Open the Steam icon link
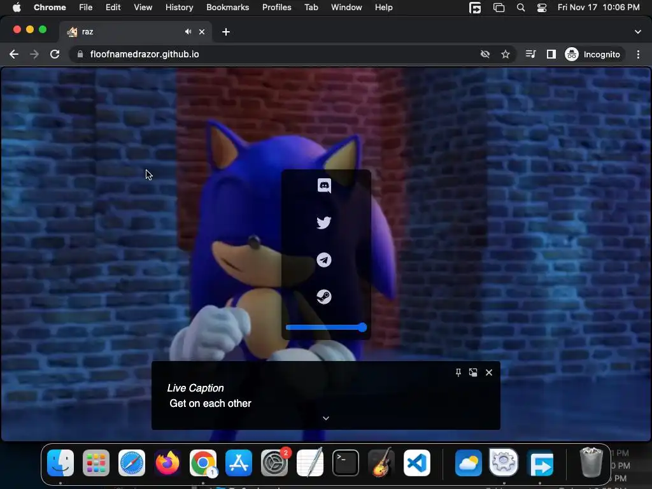Viewport: 652px width, 489px height. pyautogui.click(x=324, y=297)
